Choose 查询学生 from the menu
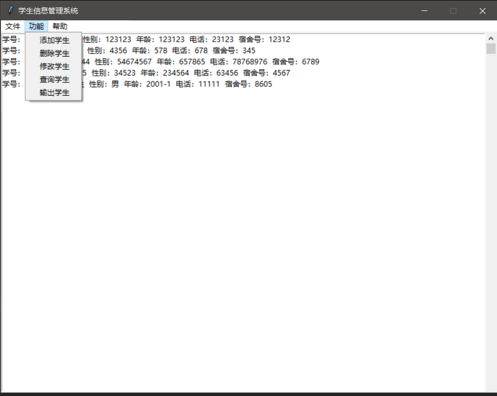The image size is (497, 396). click(54, 79)
